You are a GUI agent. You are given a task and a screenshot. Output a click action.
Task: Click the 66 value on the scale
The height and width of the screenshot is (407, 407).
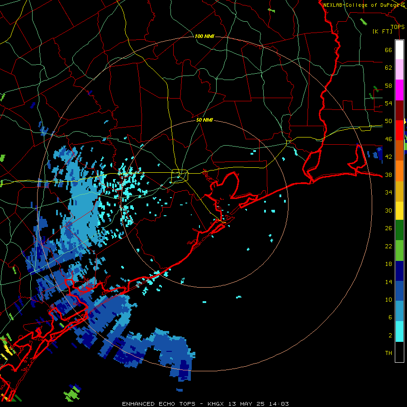(x=388, y=50)
